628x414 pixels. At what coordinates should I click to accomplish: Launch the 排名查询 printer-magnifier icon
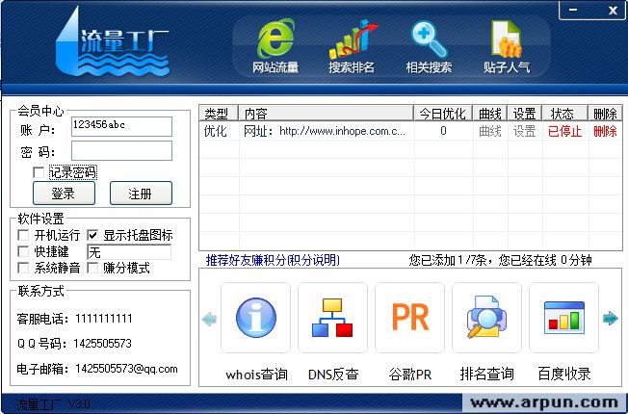pyautogui.click(x=486, y=318)
